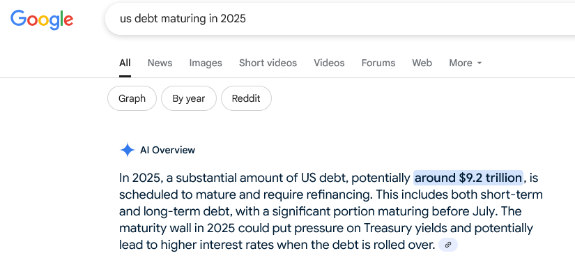Viewport: 575px width, 267px height.
Task: Switch to the Videos tab
Action: tap(329, 63)
